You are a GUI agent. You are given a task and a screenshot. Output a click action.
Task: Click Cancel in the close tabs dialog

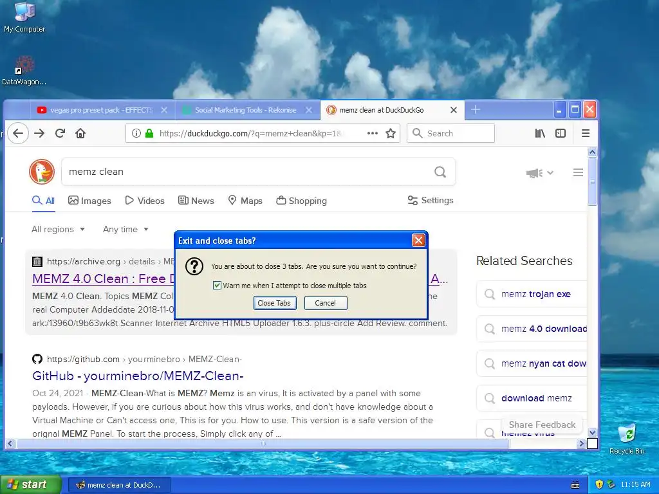pos(325,303)
